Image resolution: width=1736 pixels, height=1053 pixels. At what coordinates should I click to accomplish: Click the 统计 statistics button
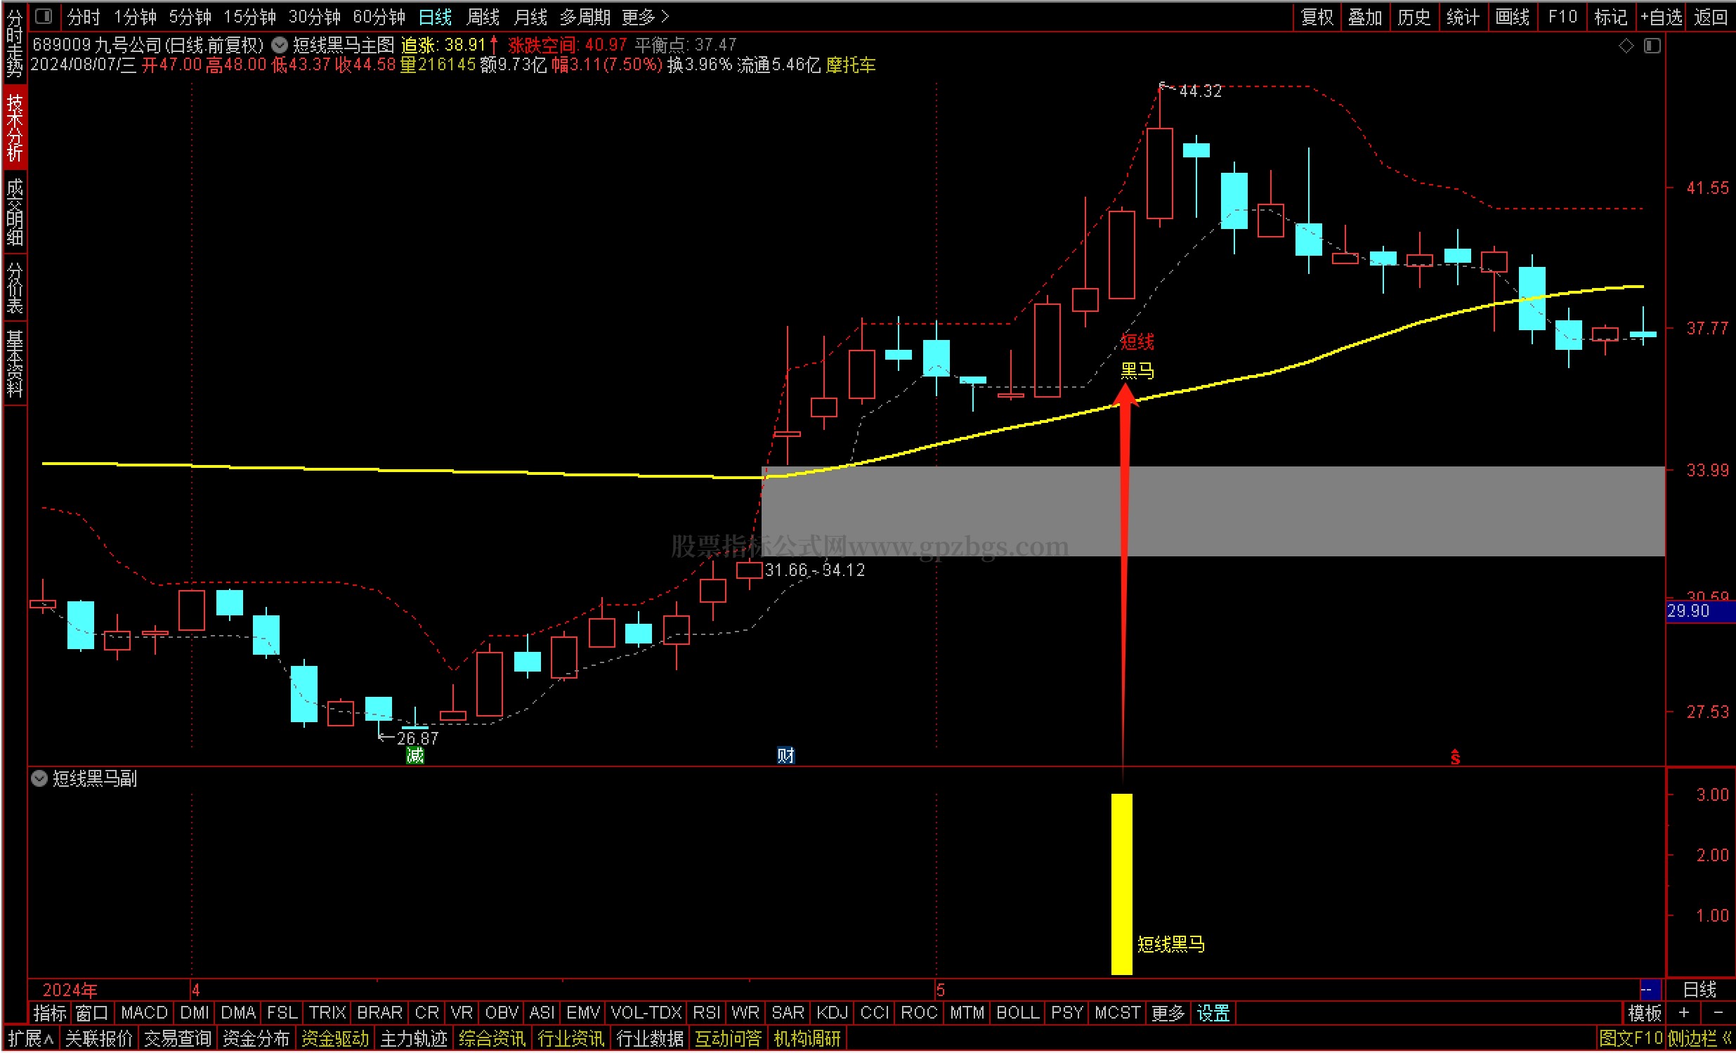[1463, 16]
